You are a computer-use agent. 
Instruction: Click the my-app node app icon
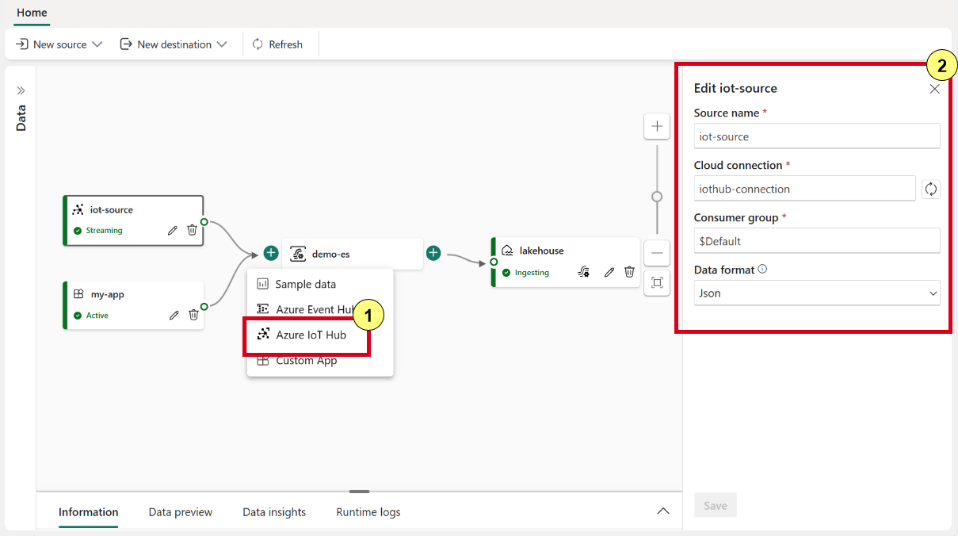click(78, 294)
